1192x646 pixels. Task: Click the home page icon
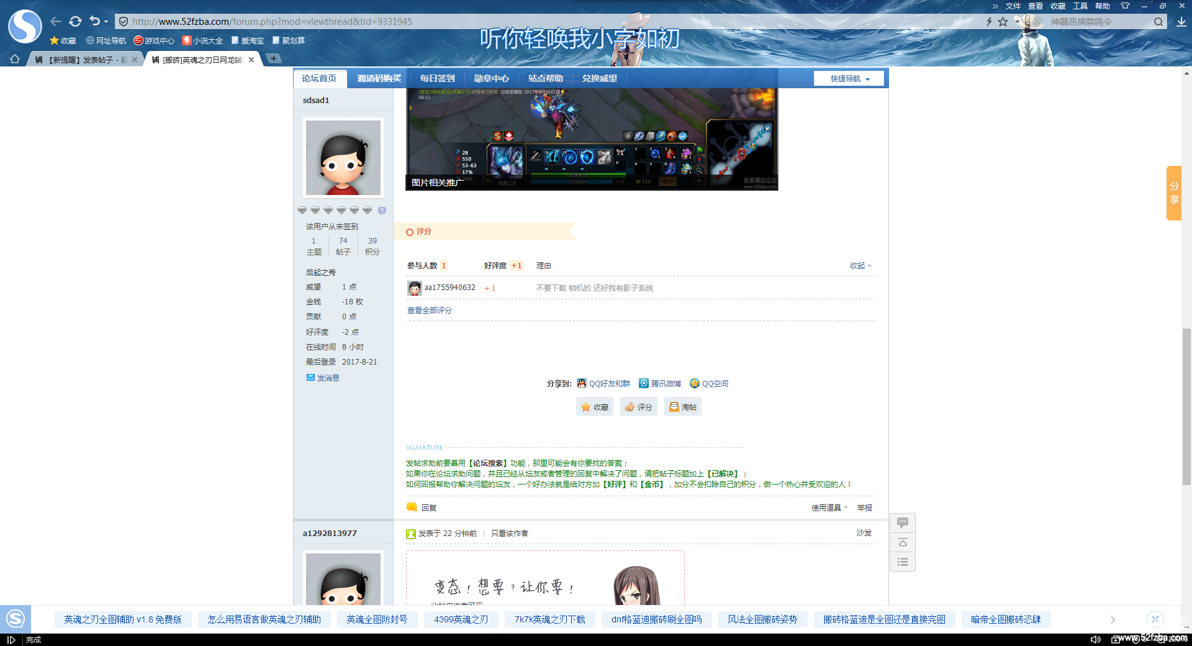[15, 59]
